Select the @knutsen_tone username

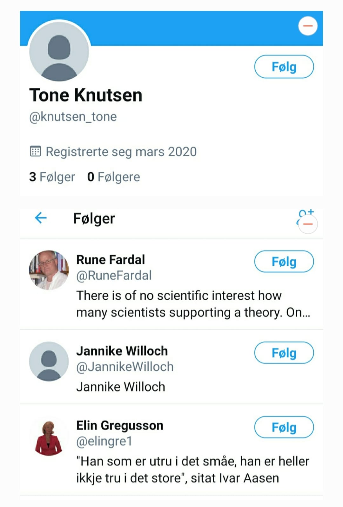73,117
